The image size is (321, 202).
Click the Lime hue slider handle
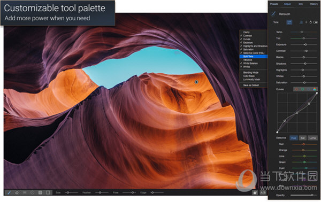click(x=304, y=156)
